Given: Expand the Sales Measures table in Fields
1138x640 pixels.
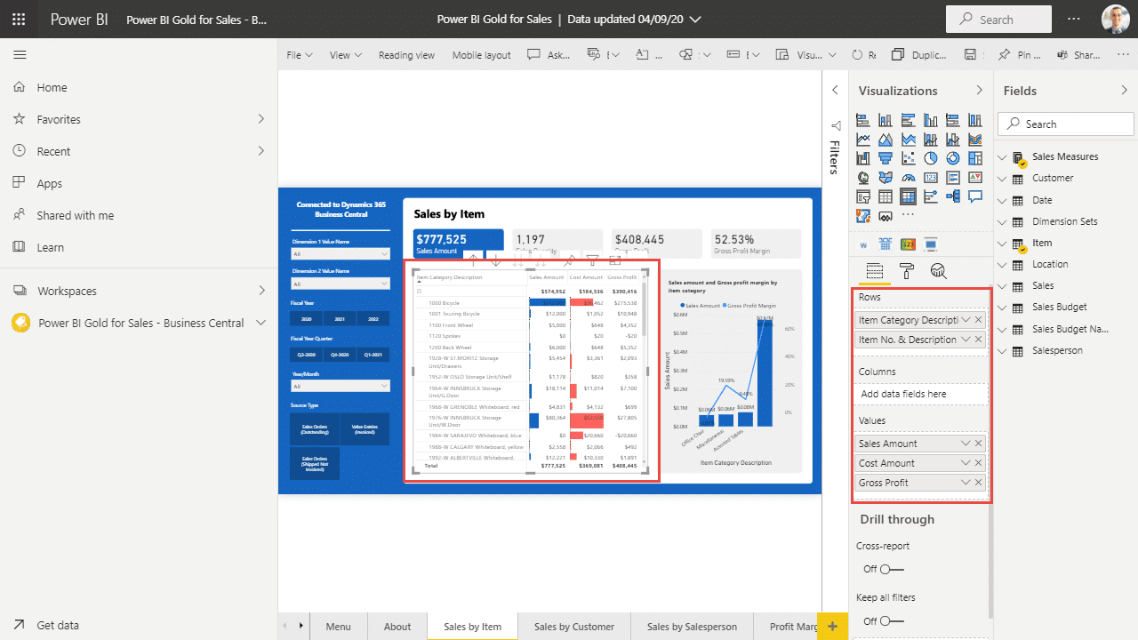Looking at the screenshot, I should pos(1003,157).
